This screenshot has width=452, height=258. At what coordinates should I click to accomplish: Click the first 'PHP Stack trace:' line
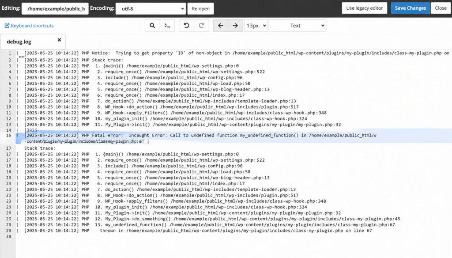[74, 60]
